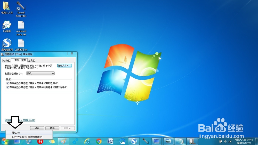The image size is (258, 145).
Task: Click the blue swirl browser icon in taskbar
Action: tap(122, 141)
